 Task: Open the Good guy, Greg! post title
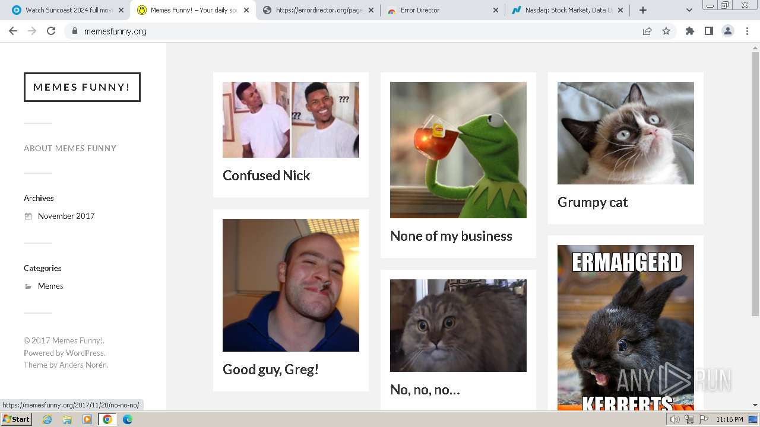pyautogui.click(x=271, y=369)
